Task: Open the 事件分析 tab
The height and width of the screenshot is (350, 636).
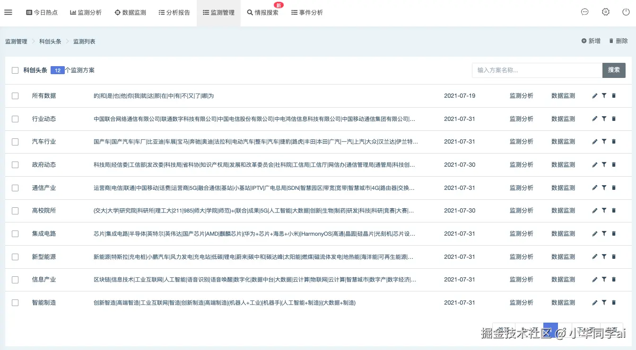Action: pyautogui.click(x=307, y=13)
